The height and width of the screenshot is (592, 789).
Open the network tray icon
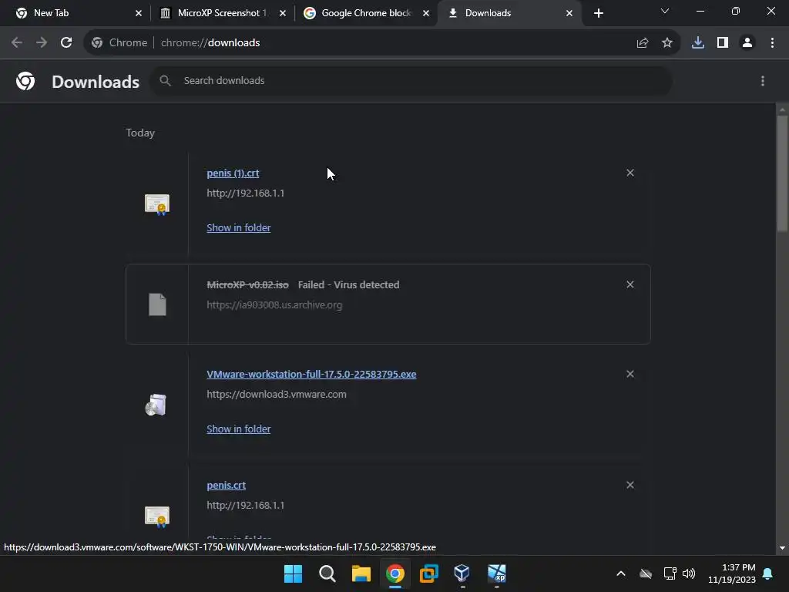670,573
